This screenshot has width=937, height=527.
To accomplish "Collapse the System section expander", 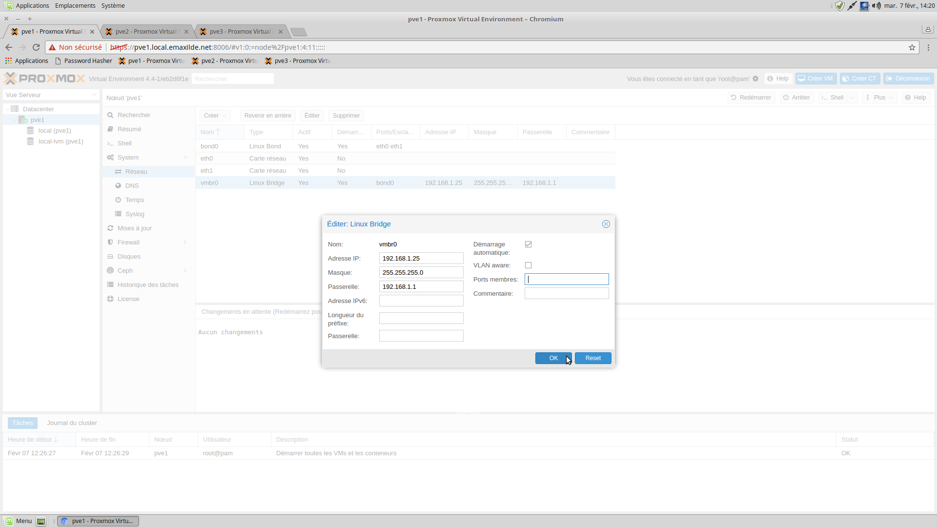I will [185, 158].
